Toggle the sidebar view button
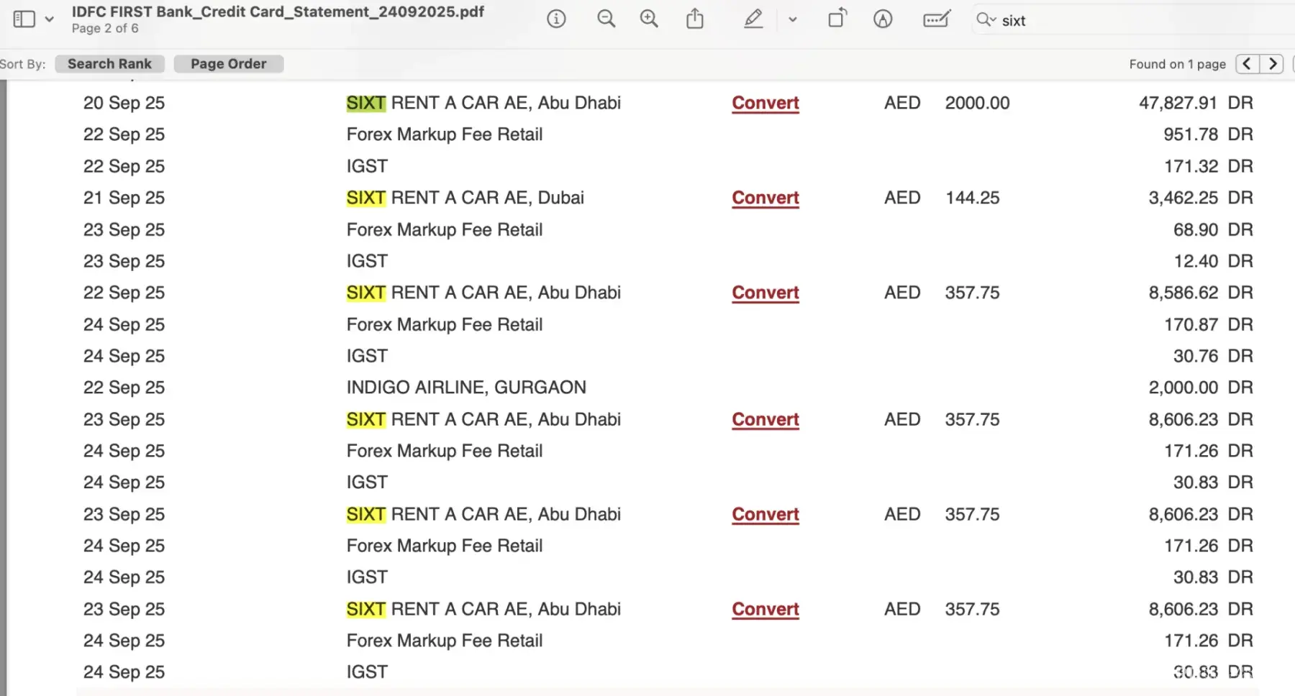This screenshot has width=1295, height=696. (x=24, y=19)
